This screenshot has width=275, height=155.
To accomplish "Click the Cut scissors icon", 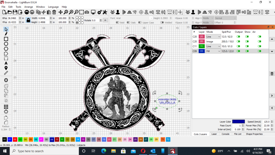I will click(x=44, y=12).
